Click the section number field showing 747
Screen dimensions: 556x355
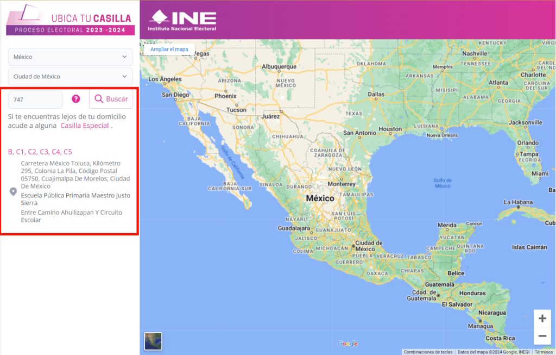35,98
